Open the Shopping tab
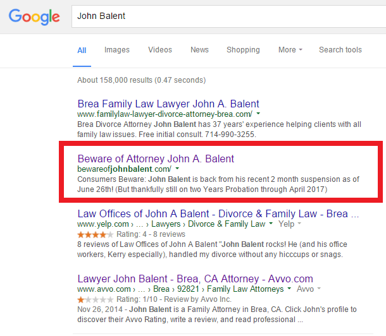Screen dimensions: 386x336 (243, 50)
